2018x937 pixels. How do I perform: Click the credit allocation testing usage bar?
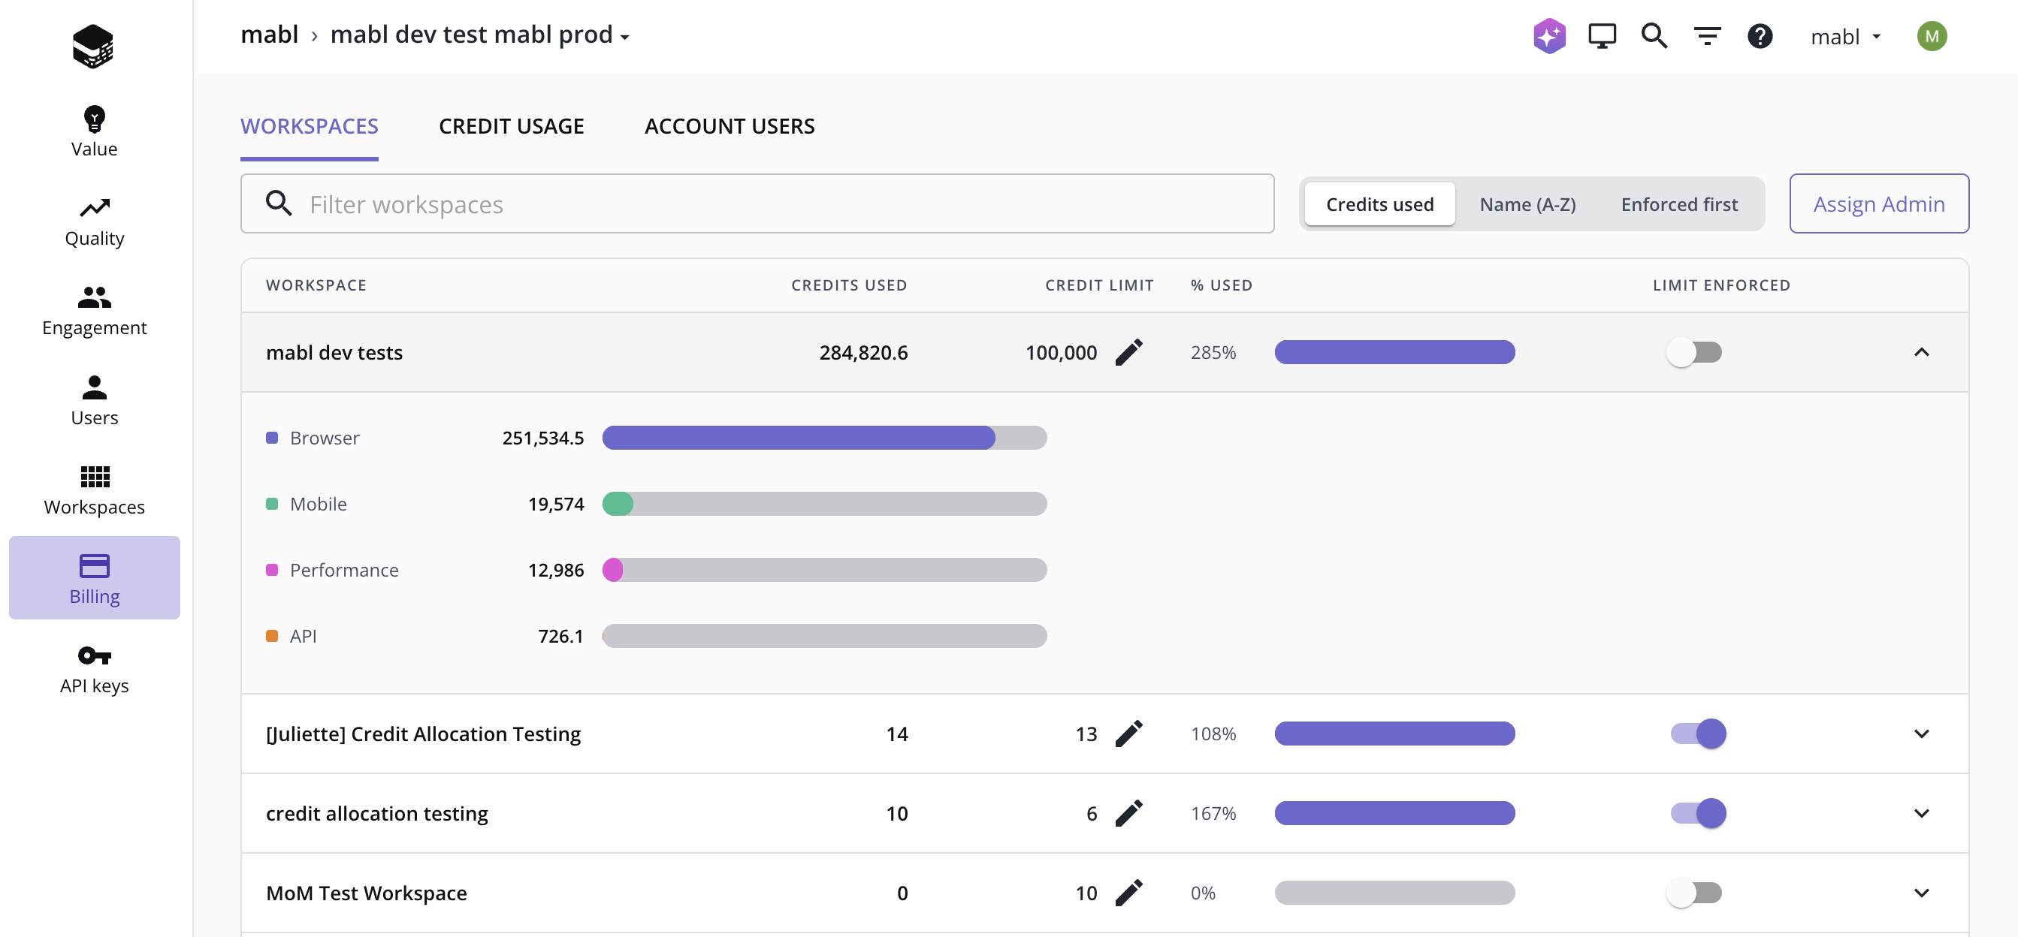(x=1394, y=813)
